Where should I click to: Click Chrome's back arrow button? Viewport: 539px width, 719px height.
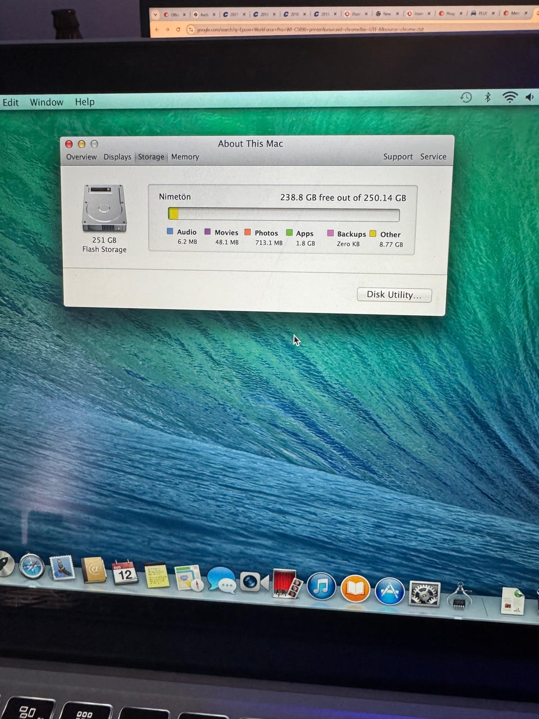157,29
